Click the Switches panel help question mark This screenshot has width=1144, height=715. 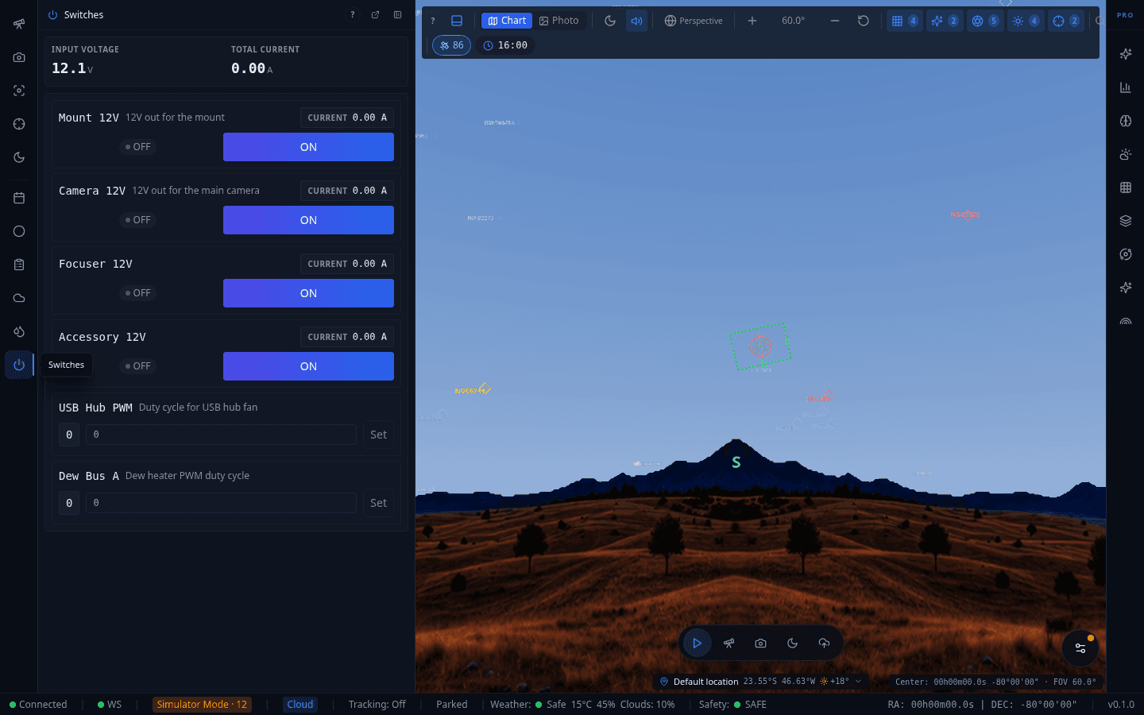point(353,15)
